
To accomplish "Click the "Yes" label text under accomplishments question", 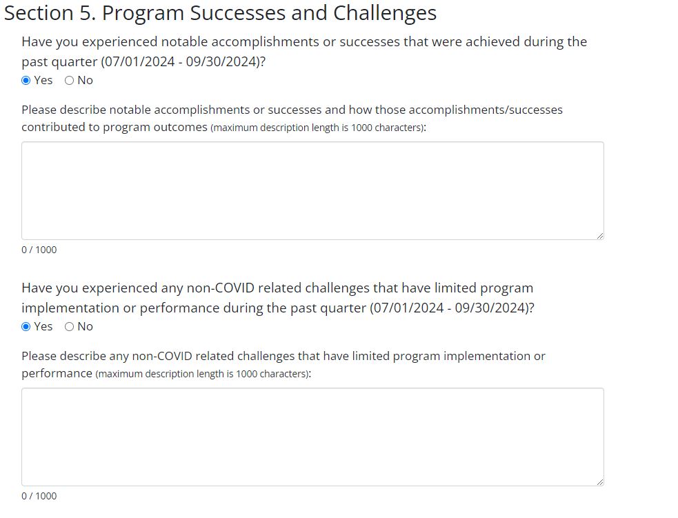I will (x=43, y=81).
